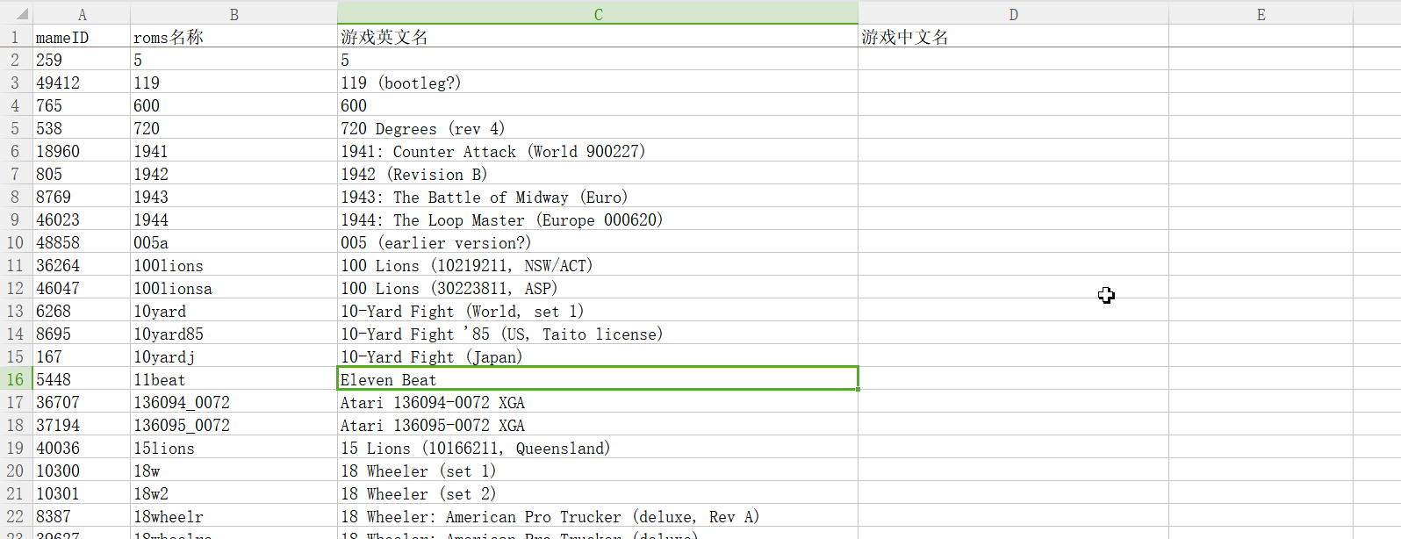The height and width of the screenshot is (539, 1401).
Task: Select row 1 header
Action: click(16, 37)
